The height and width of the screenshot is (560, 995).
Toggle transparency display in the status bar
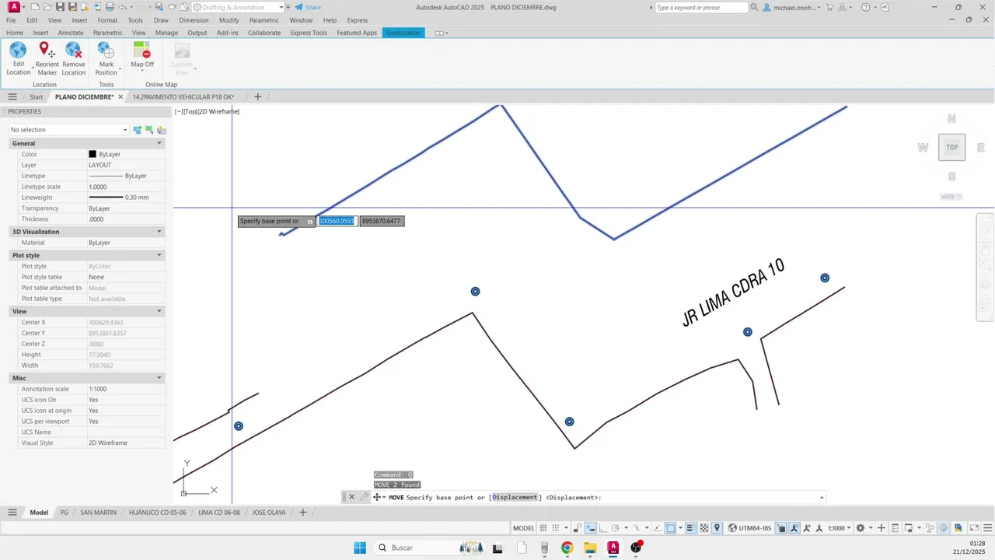point(704,528)
